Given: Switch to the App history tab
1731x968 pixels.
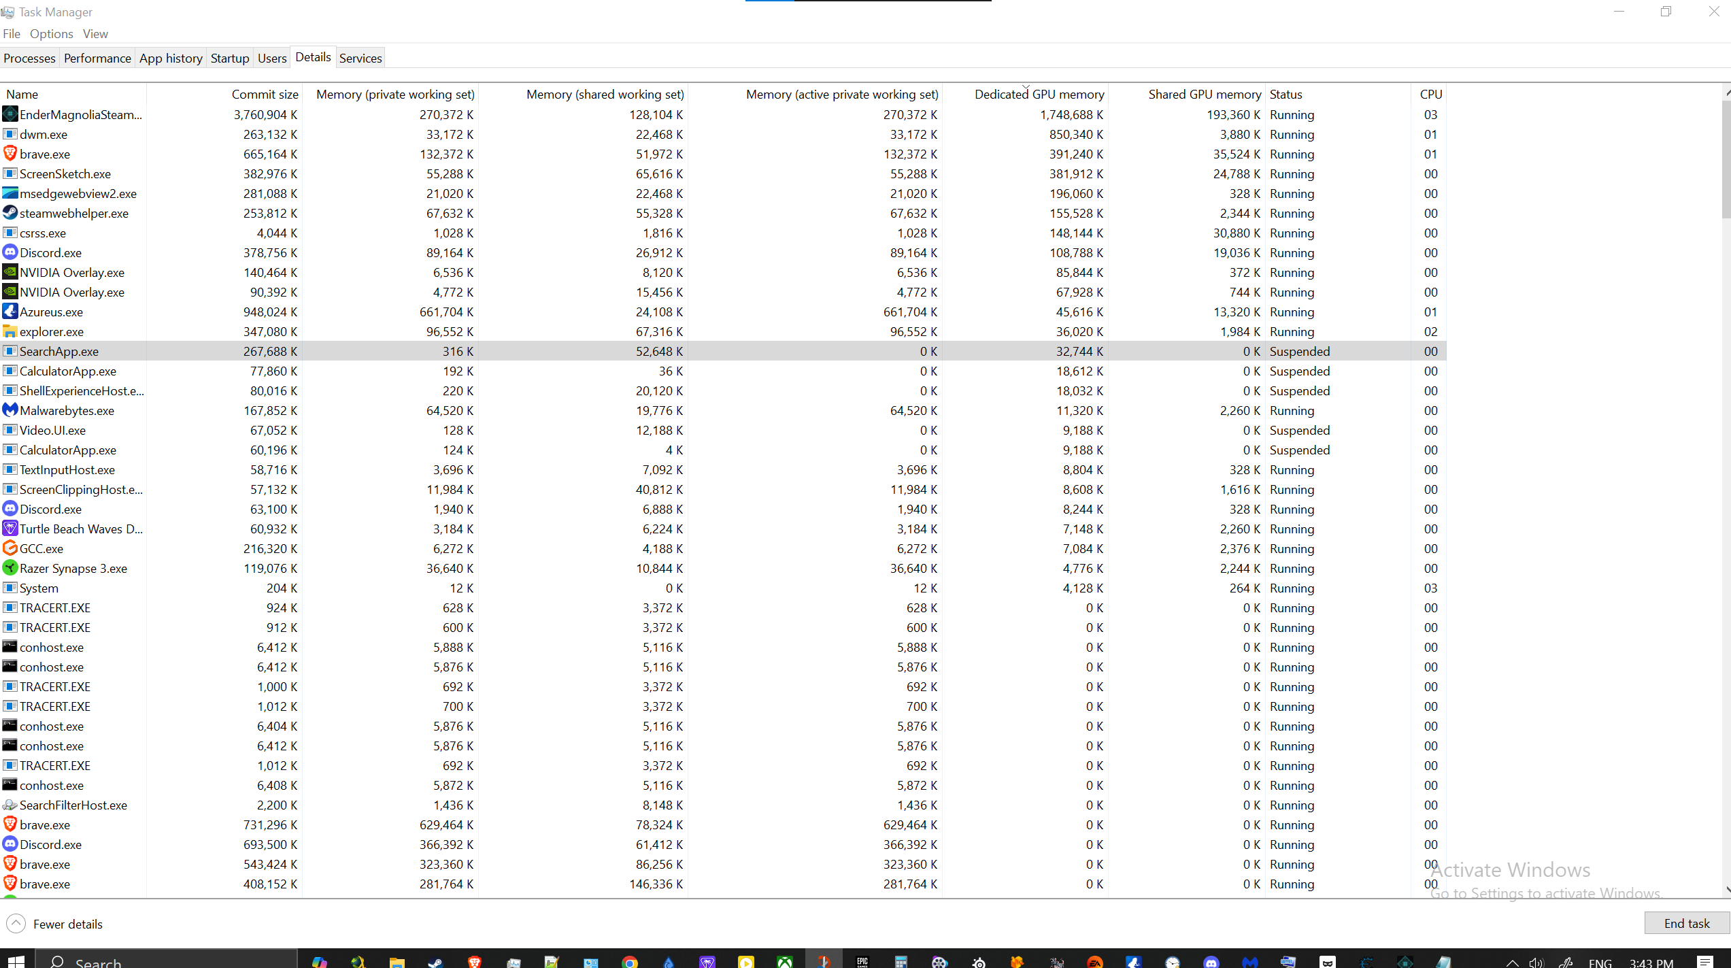Looking at the screenshot, I should coord(171,59).
